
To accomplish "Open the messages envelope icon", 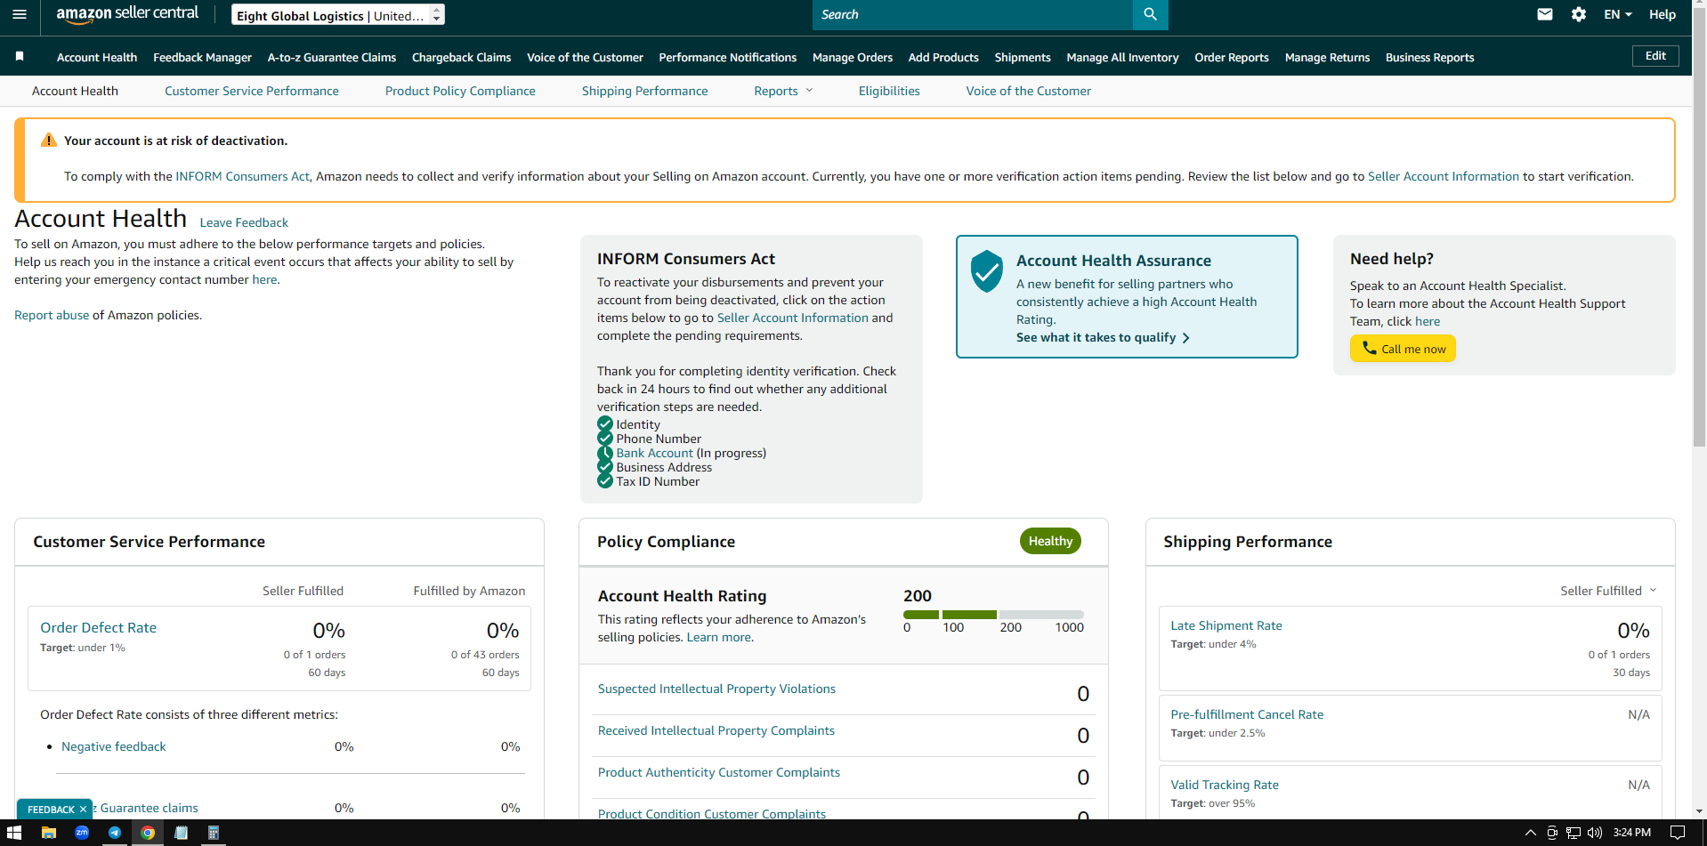I will (1545, 14).
